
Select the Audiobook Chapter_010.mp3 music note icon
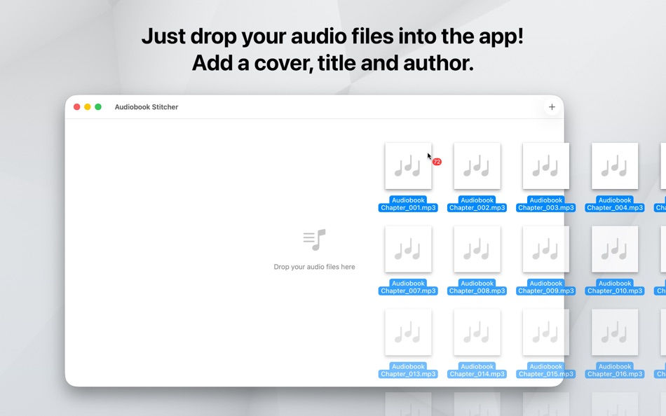pyautogui.click(x=614, y=249)
